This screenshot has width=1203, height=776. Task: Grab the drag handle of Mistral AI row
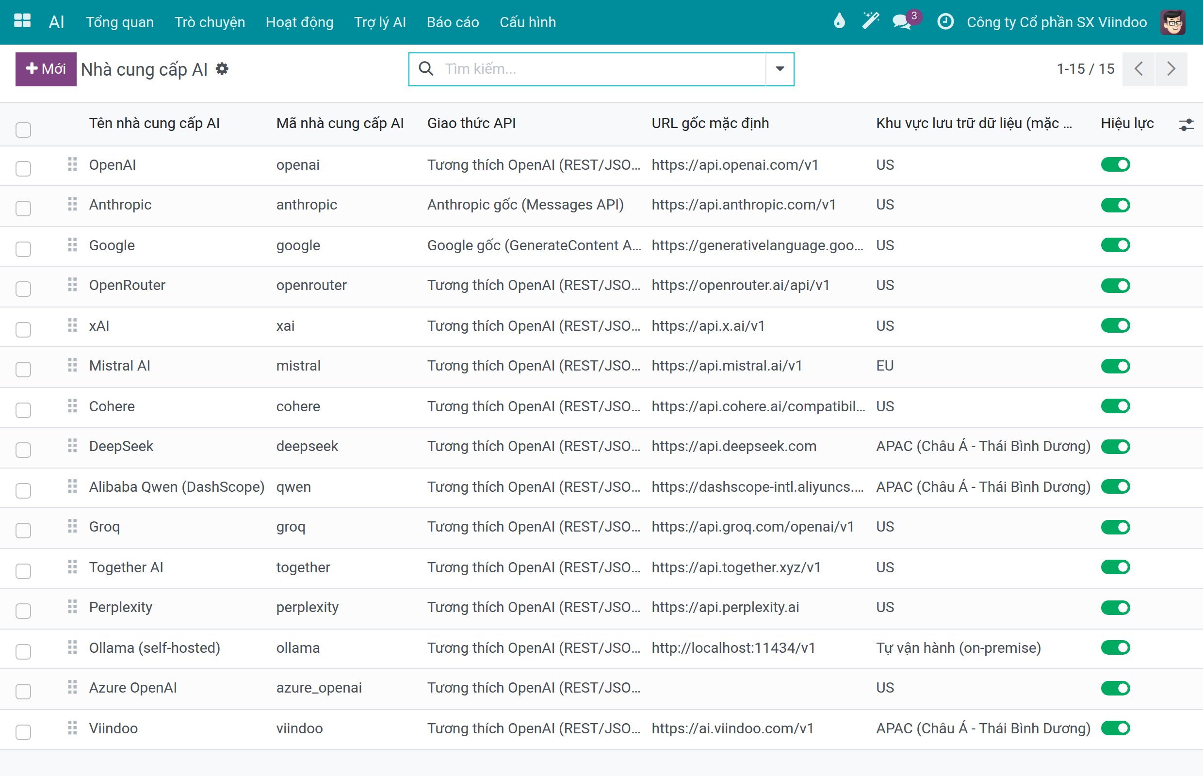point(73,365)
